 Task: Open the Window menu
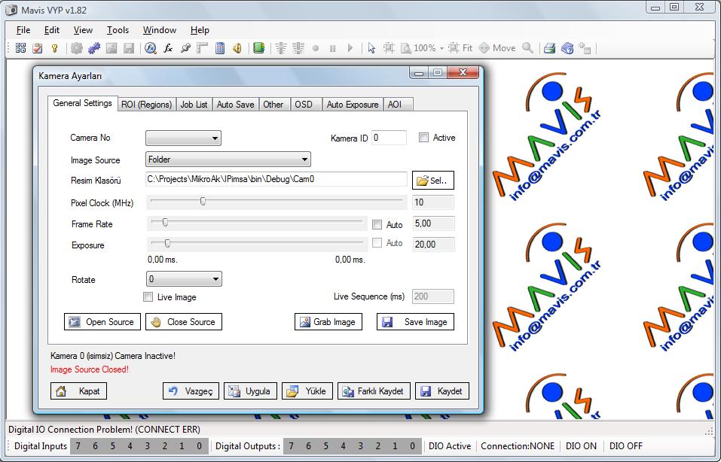tap(160, 30)
